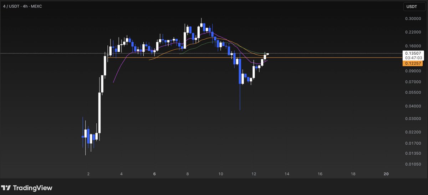428x195 pixels.
Task: Click bold date label 20 on time axis
Action: pyautogui.click(x=386, y=174)
